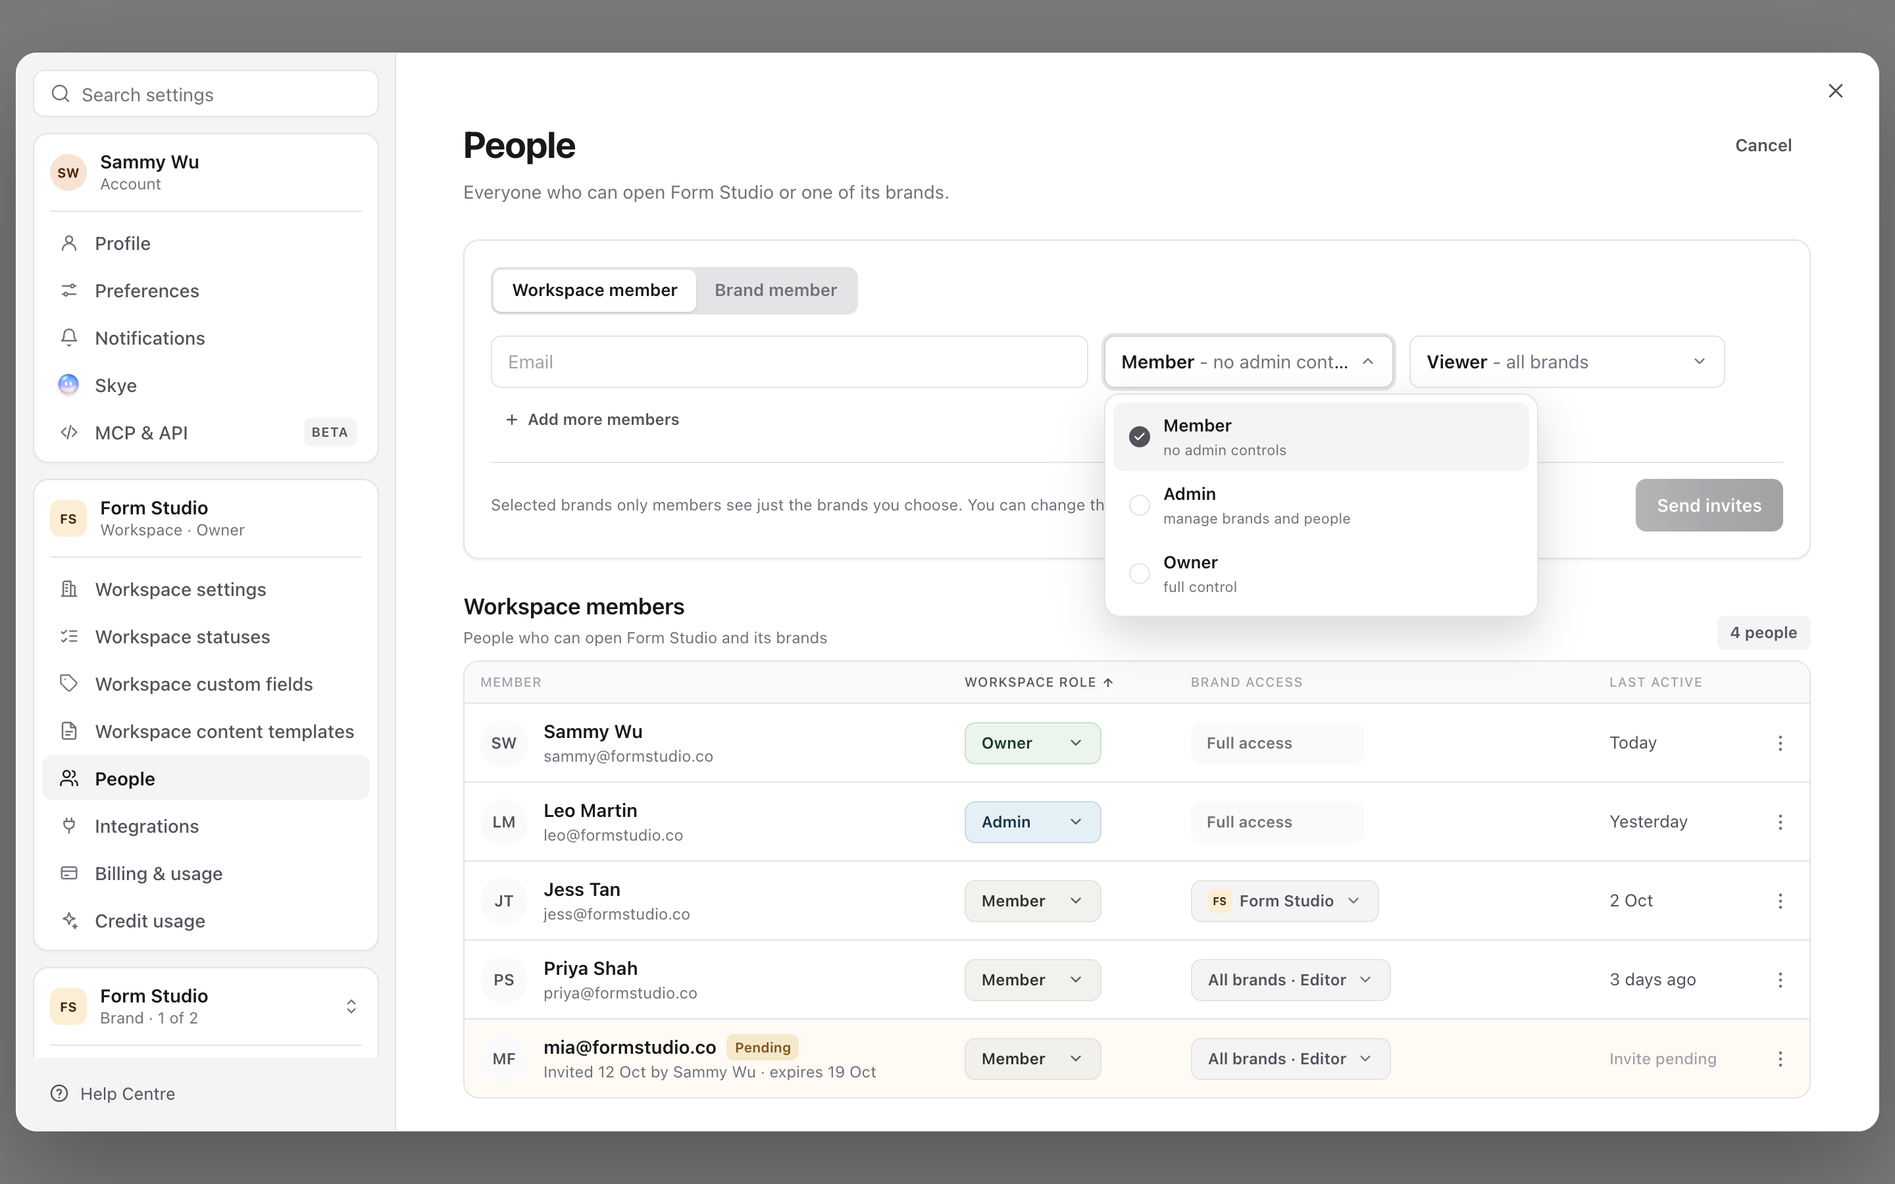Change Leo Martin's Admin role dropdown
Screen dimensions: 1895x1184
tap(1032, 822)
